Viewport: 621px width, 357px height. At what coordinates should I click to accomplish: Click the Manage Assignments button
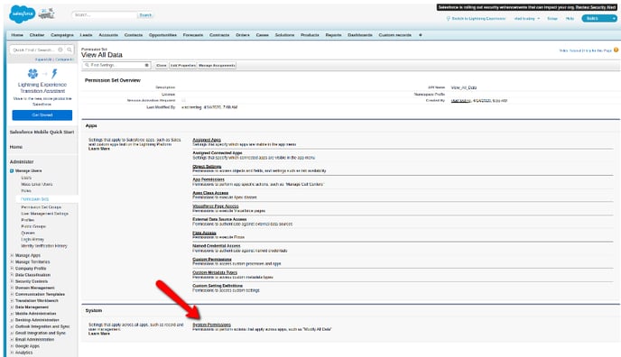coord(217,65)
